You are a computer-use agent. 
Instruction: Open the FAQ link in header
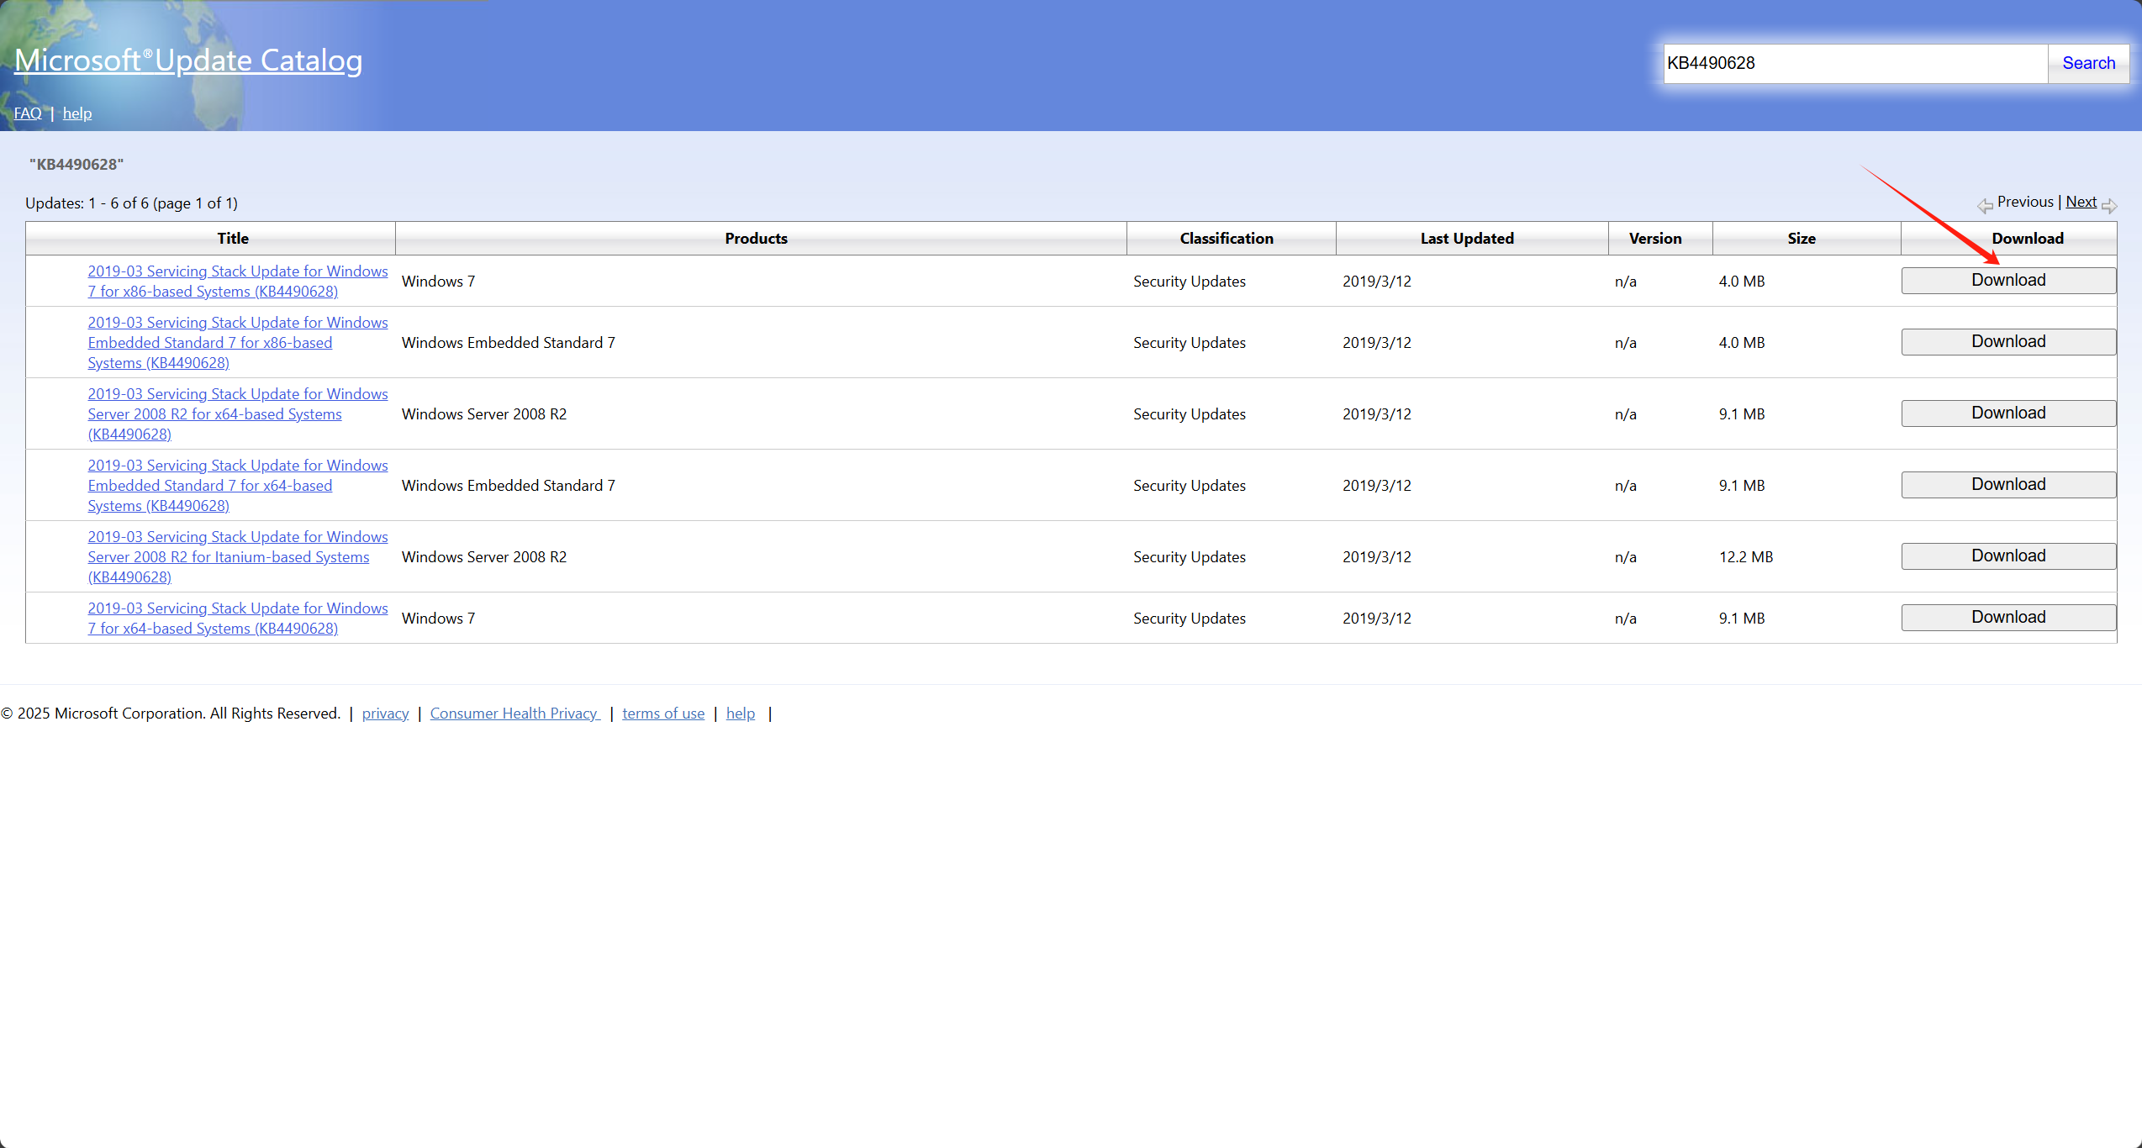(28, 113)
